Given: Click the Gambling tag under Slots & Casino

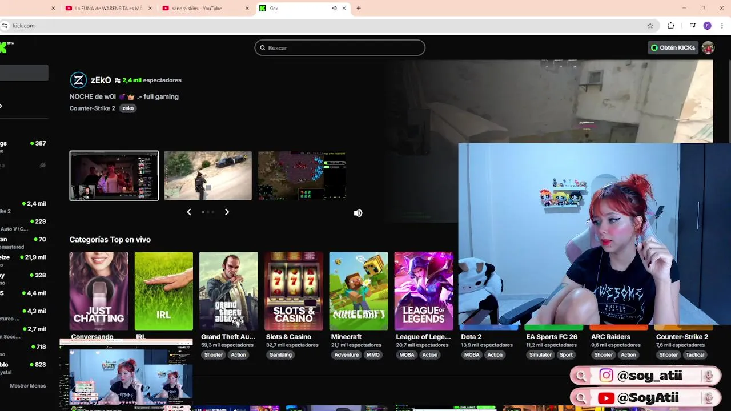Looking at the screenshot, I should pos(280,355).
